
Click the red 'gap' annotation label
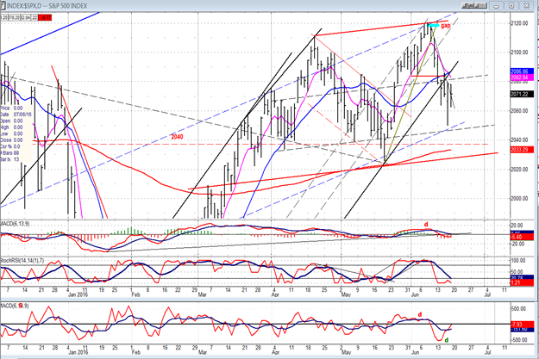[x=446, y=26]
